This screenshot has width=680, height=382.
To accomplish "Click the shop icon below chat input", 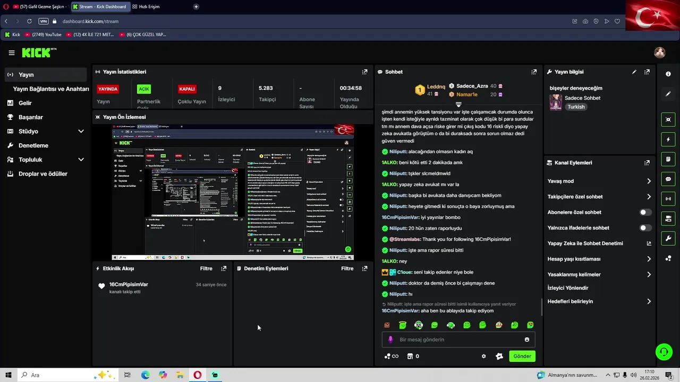I will [410, 356].
